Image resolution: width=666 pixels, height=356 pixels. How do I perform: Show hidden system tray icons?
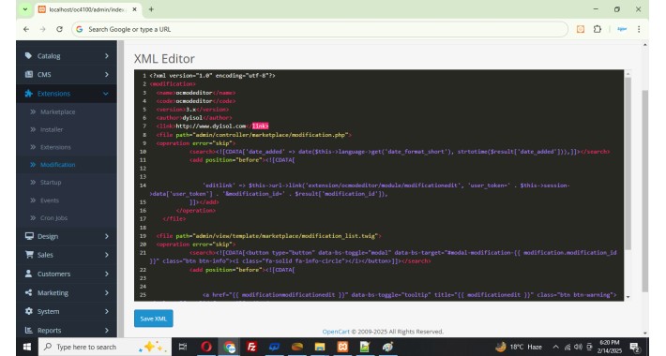[x=555, y=347]
